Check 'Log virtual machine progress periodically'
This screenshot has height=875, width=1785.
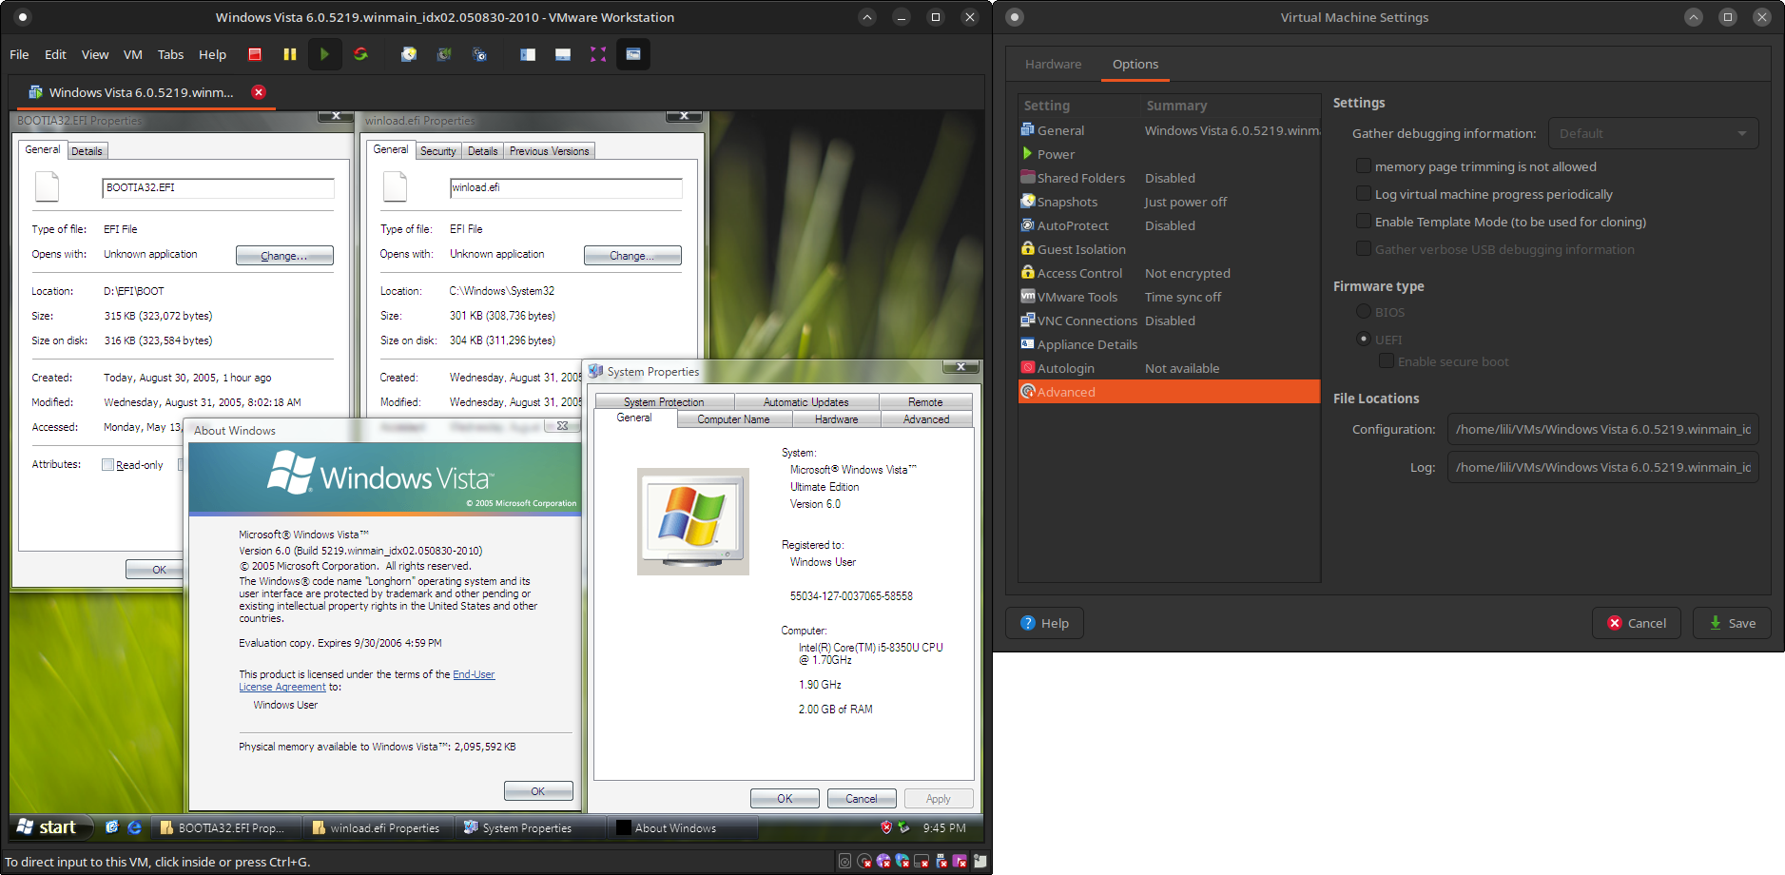1364,194
